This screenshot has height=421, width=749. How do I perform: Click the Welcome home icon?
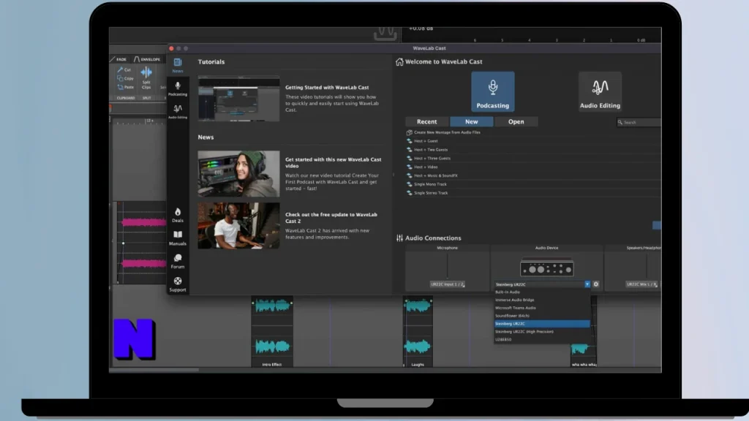[399, 61]
